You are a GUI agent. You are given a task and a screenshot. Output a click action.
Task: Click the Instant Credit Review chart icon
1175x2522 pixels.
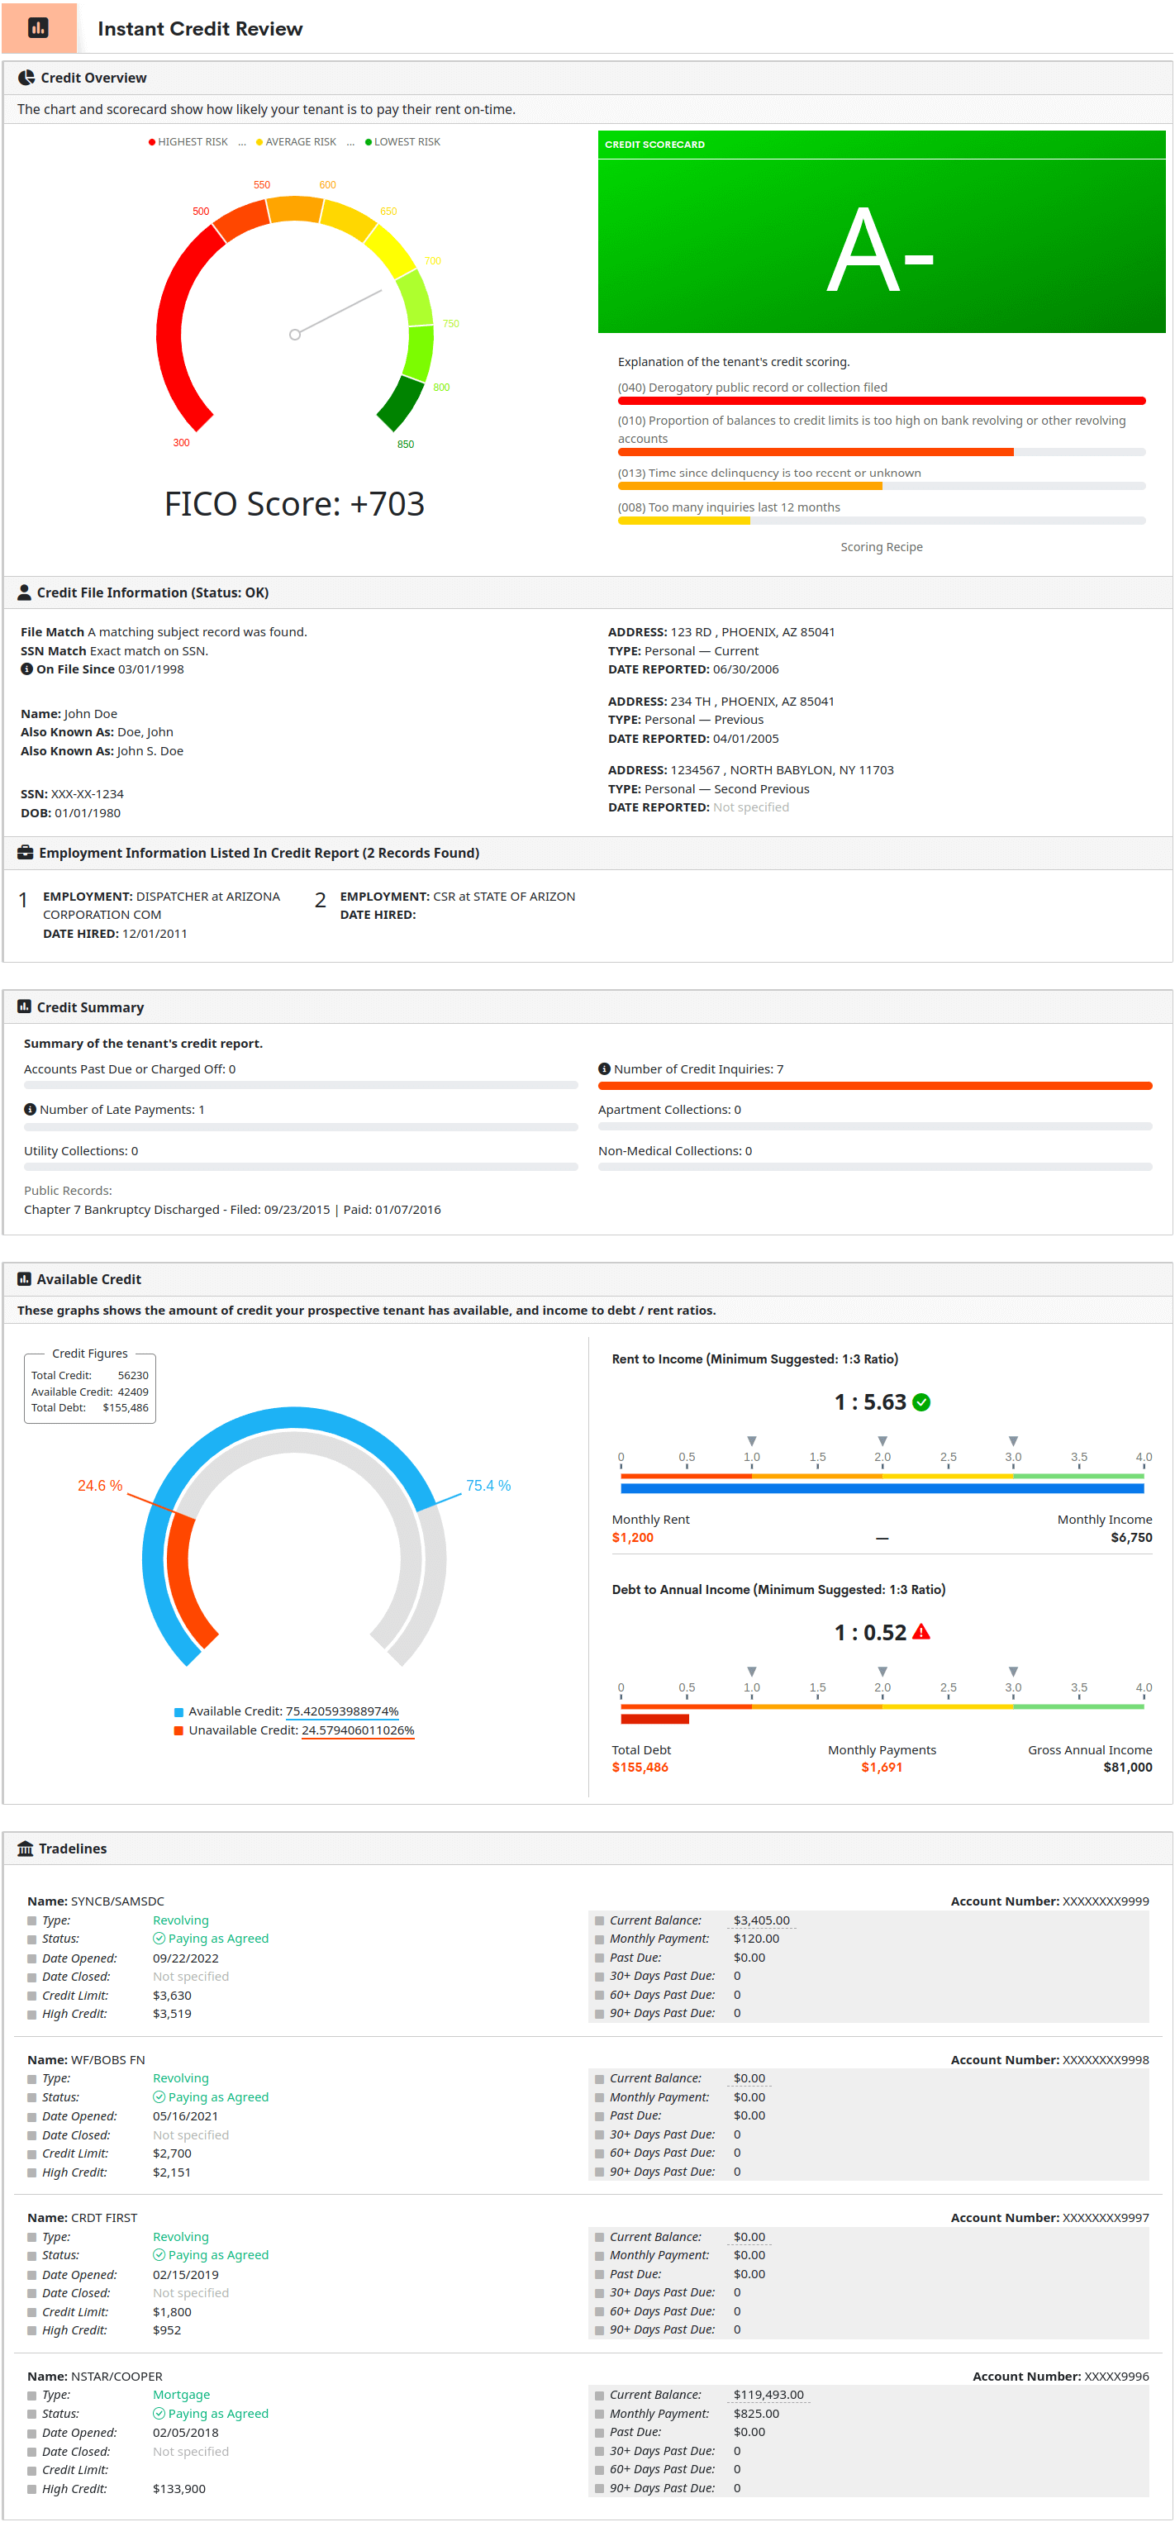point(38,27)
